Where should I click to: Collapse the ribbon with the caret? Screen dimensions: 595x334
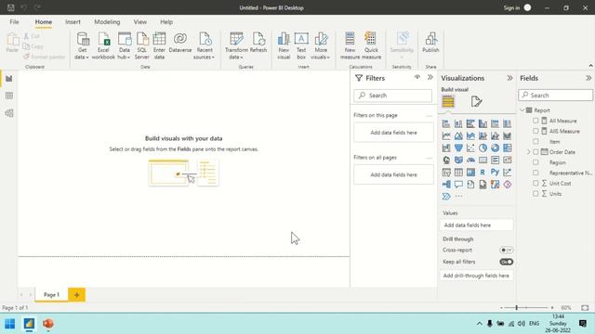click(x=590, y=66)
